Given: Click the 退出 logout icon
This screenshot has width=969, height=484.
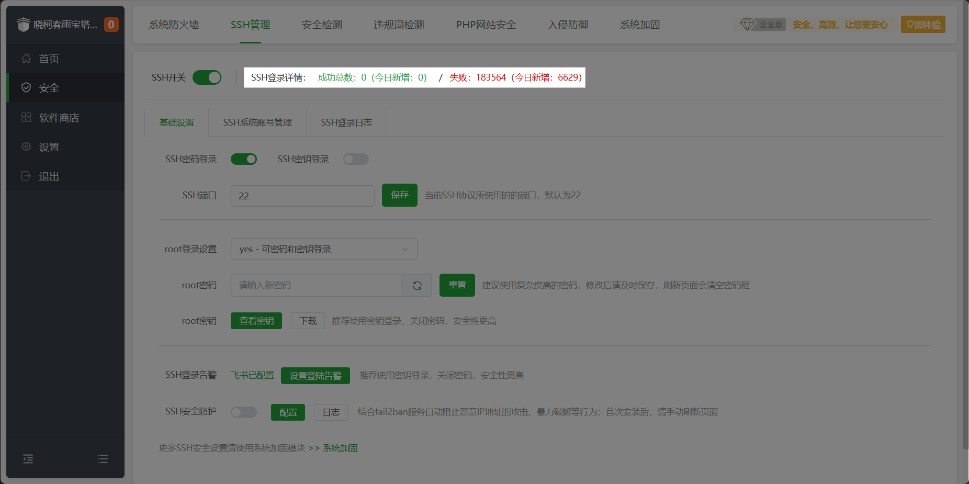Looking at the screenshot, I should click(26, 176).
